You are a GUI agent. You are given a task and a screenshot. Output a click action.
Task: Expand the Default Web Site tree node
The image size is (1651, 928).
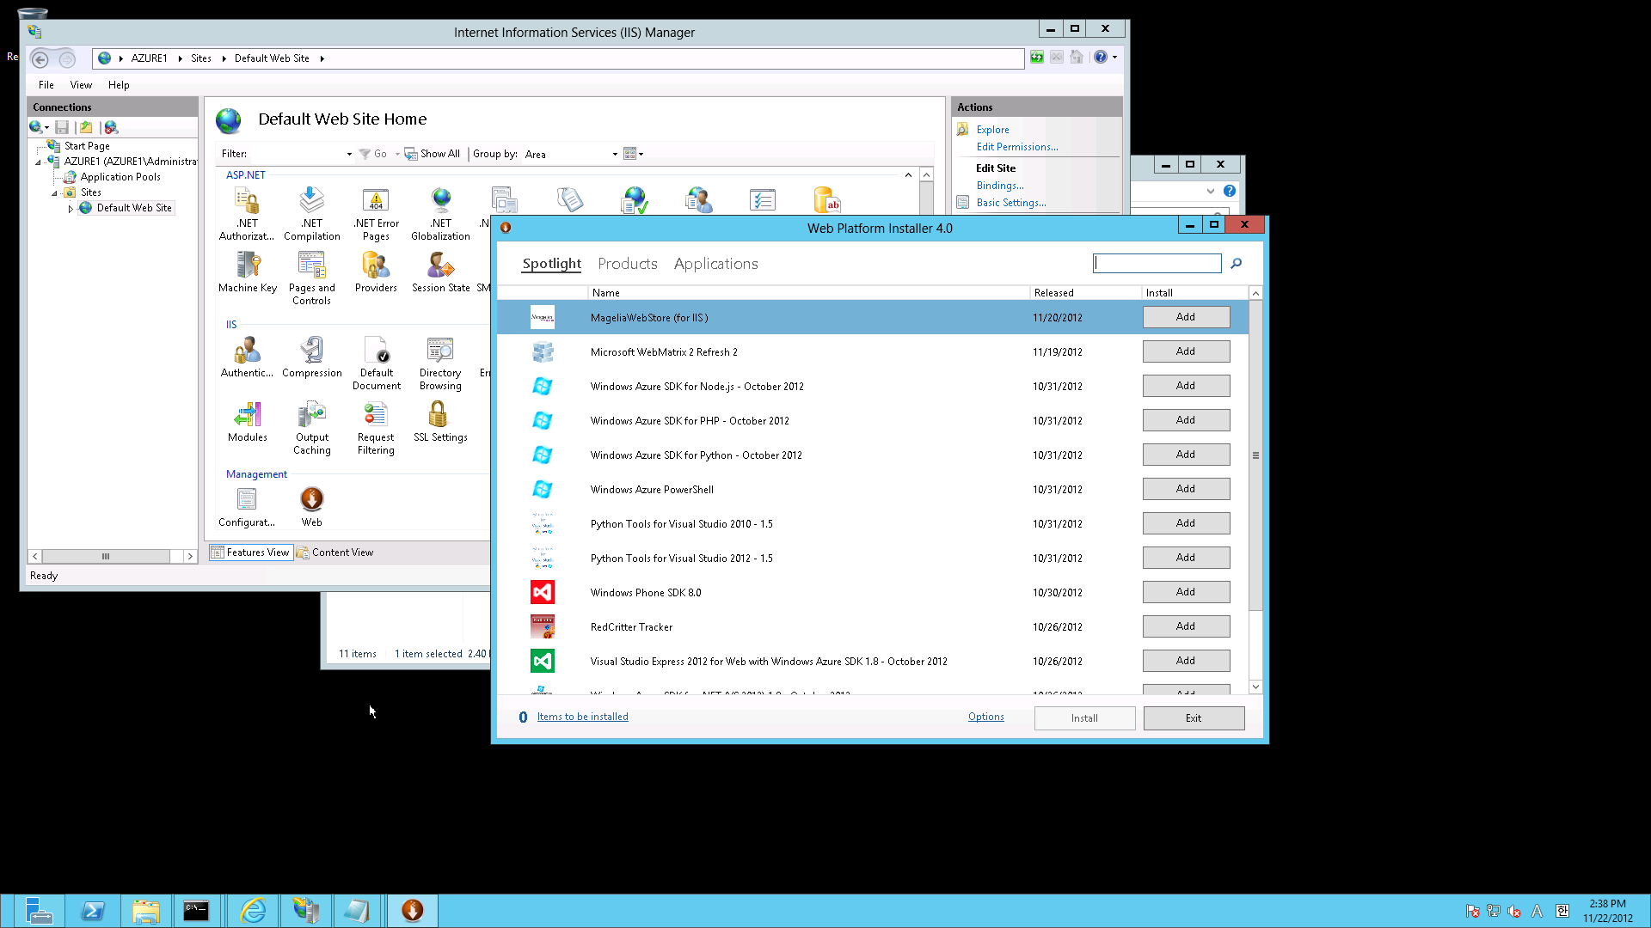(71, 209)
